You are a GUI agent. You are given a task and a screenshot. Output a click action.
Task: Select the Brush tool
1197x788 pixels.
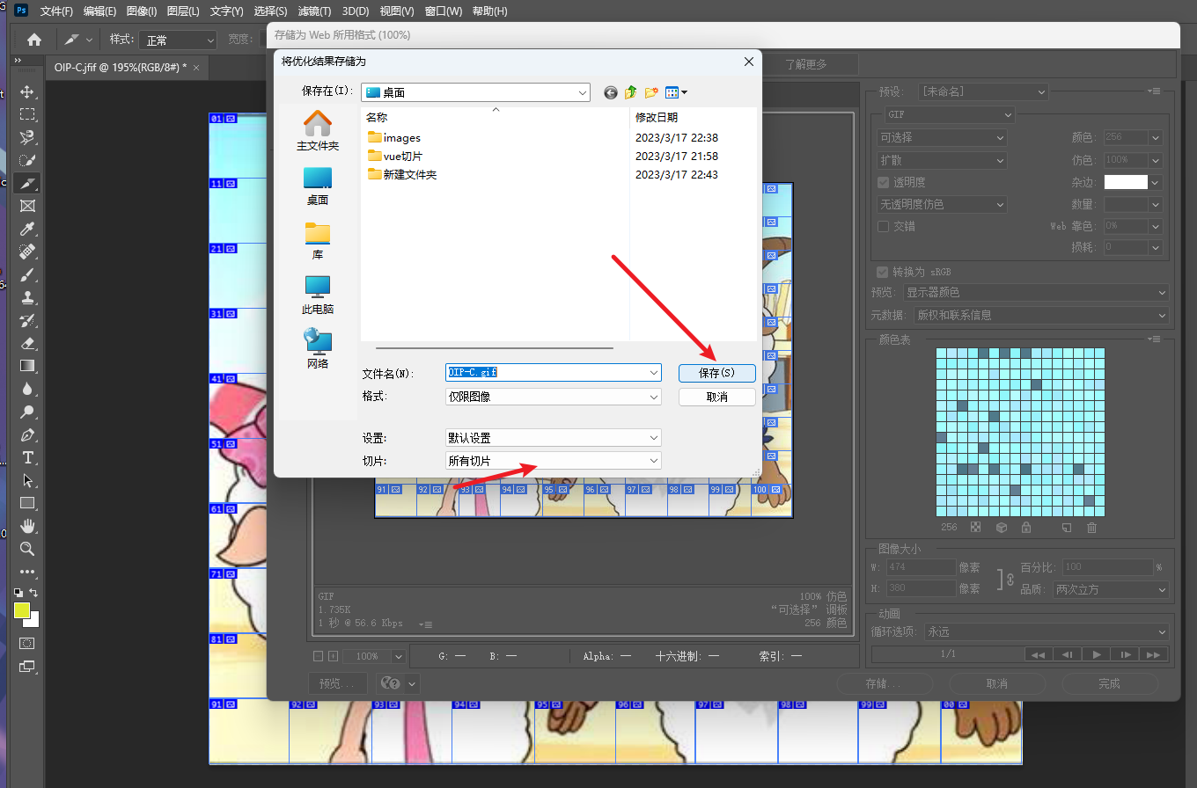pyautogui.click(x=27, y=274)
